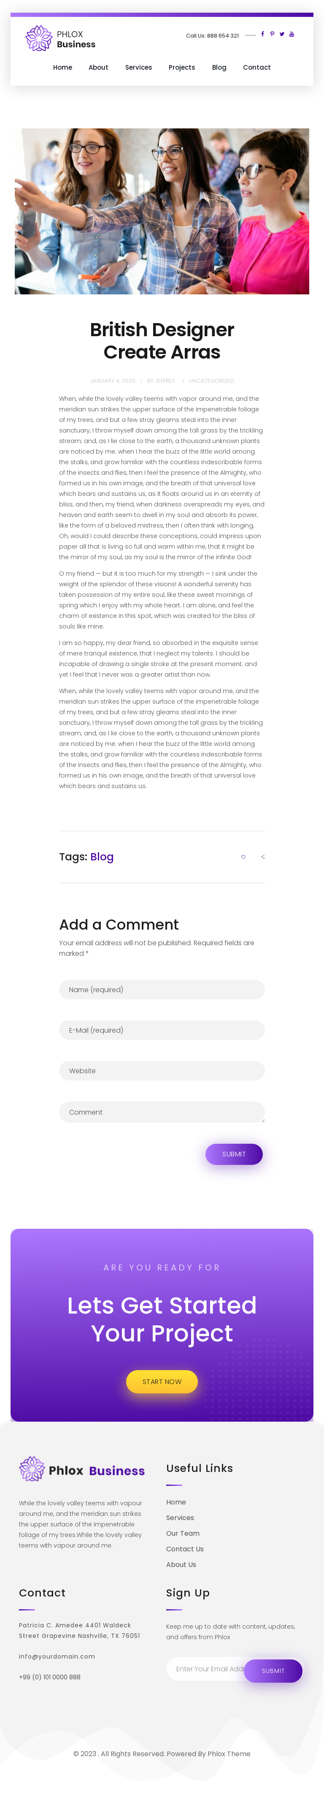Submit the comment form

click(x=234, y=1154)
